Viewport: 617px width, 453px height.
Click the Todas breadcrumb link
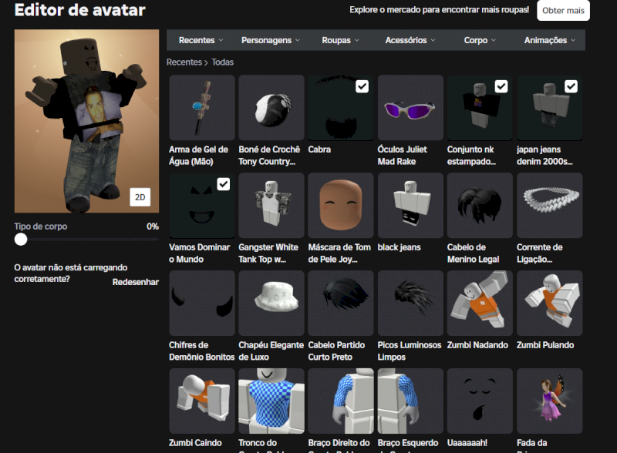click(x=222, y=62)
